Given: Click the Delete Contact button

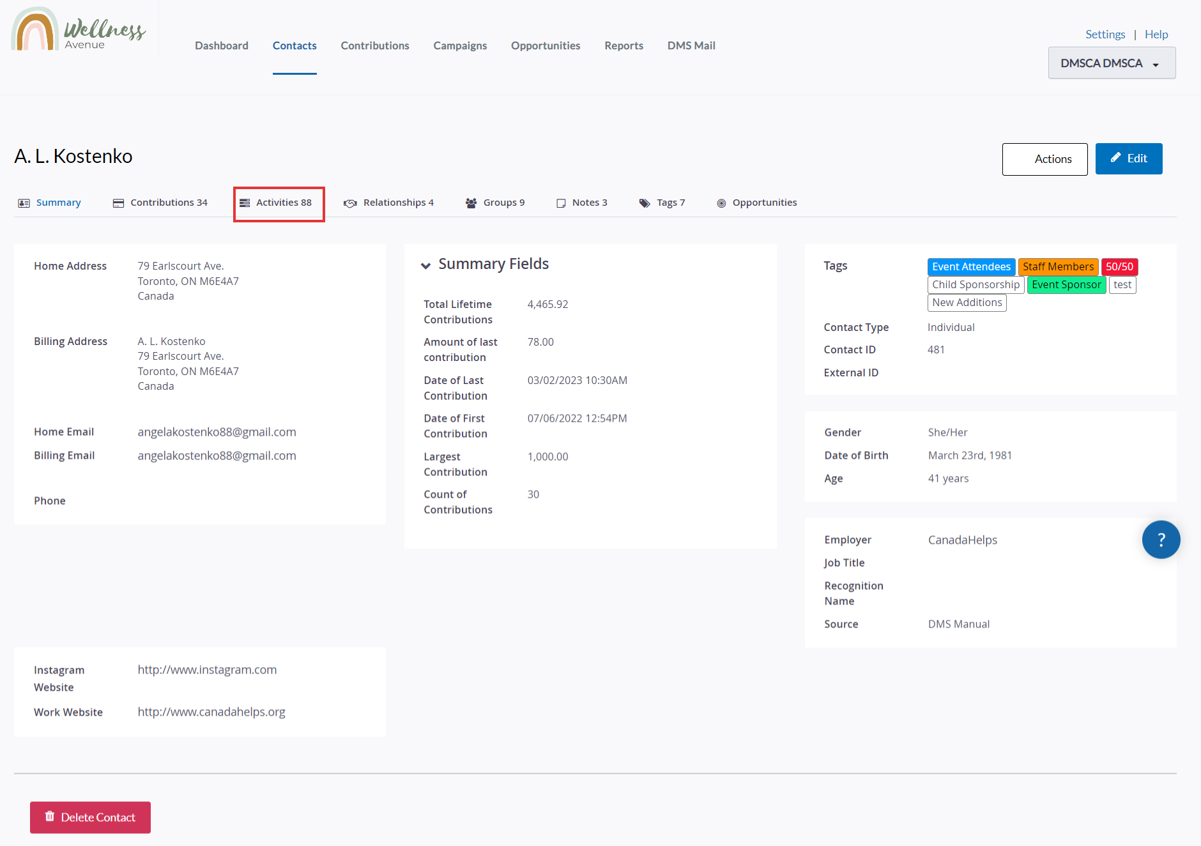Looking at the screenshot, I should point(90,817).
